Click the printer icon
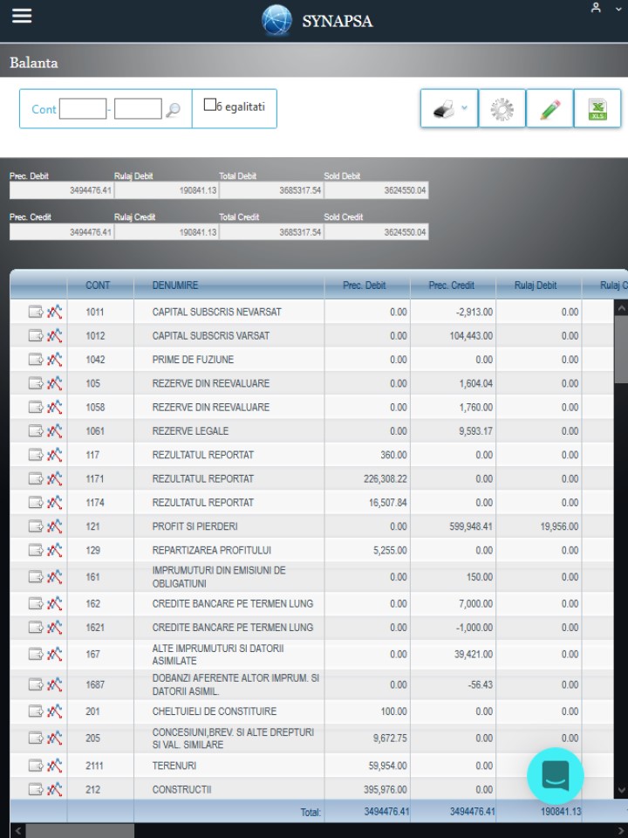 443,109
